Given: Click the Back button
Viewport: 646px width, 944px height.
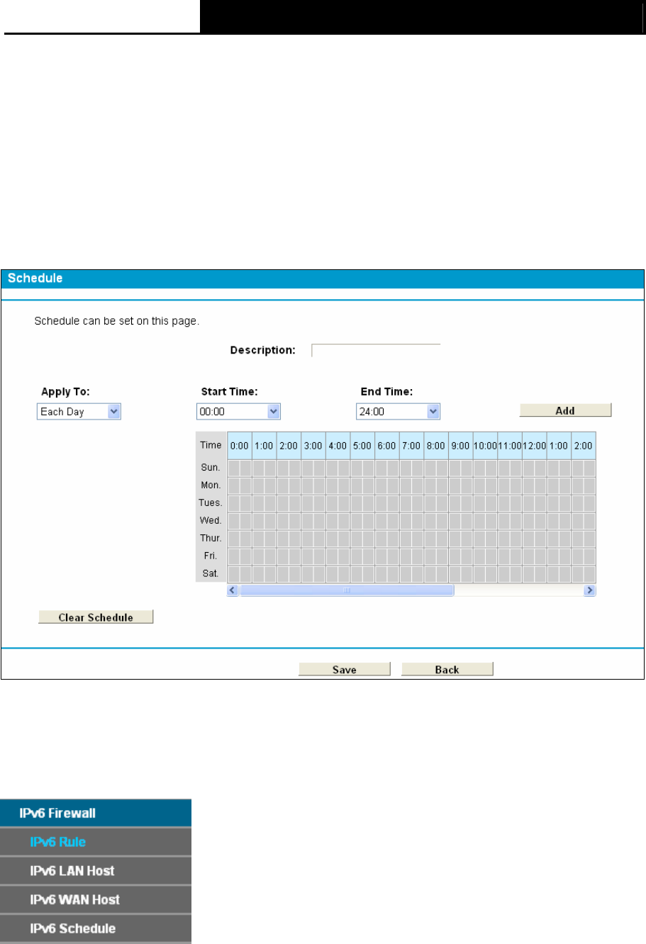Looking at the screenshot, I should [447, 669].
